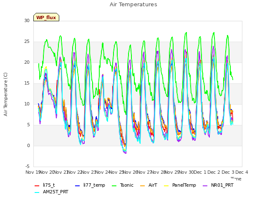This screenshot has height=200, width=267.
Task: Click the blue li77_temp legend color marker
Action: [78, 186]
